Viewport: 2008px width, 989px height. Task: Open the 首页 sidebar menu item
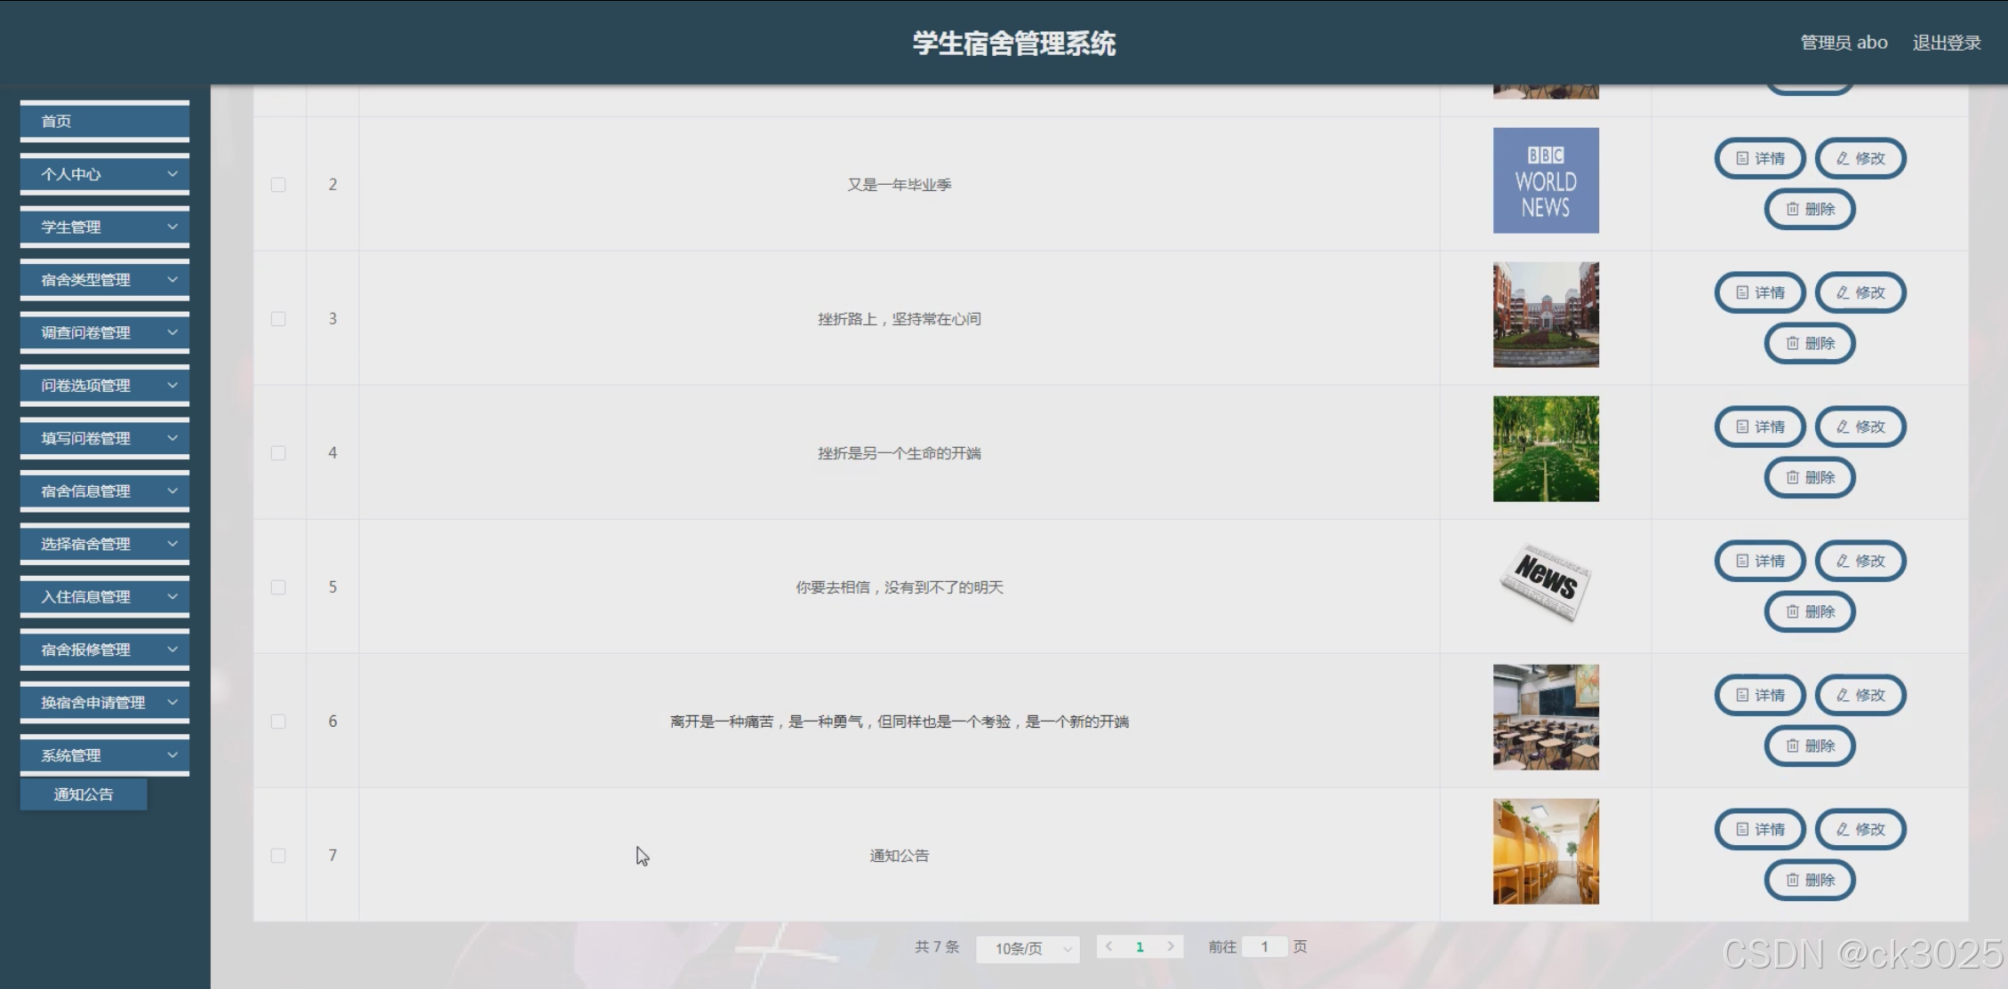coord(105,121)
